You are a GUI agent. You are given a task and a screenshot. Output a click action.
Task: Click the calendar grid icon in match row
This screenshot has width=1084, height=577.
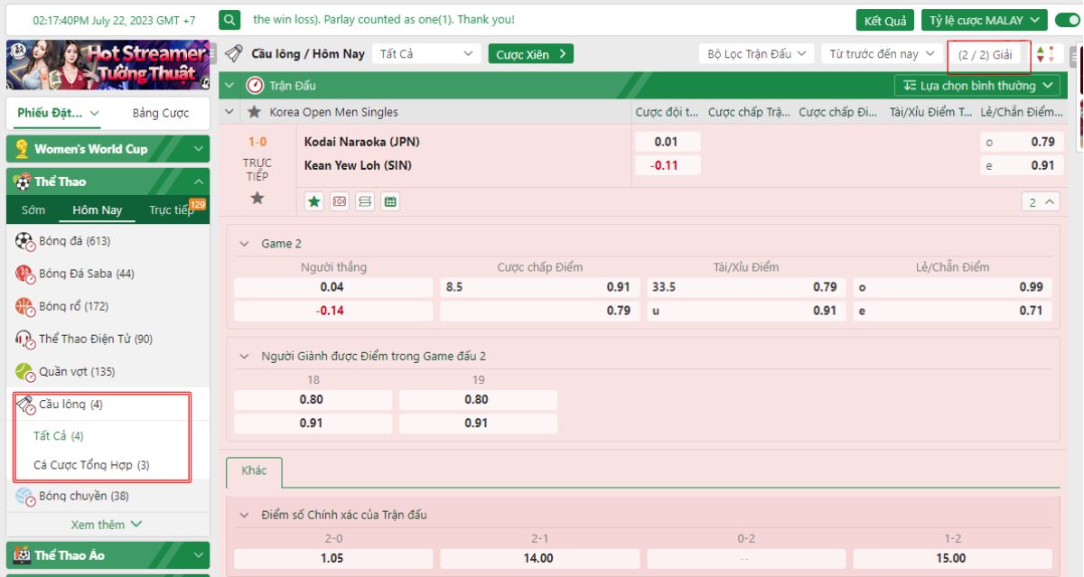point(390,202)
